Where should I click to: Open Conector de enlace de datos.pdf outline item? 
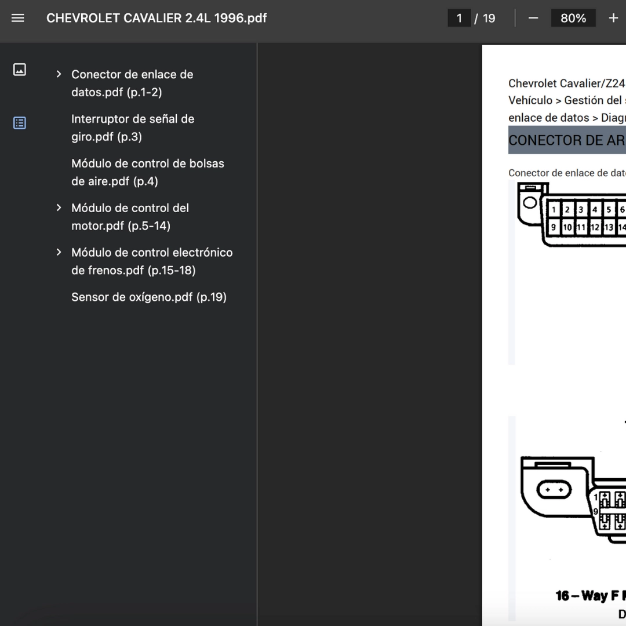point(132,83)
